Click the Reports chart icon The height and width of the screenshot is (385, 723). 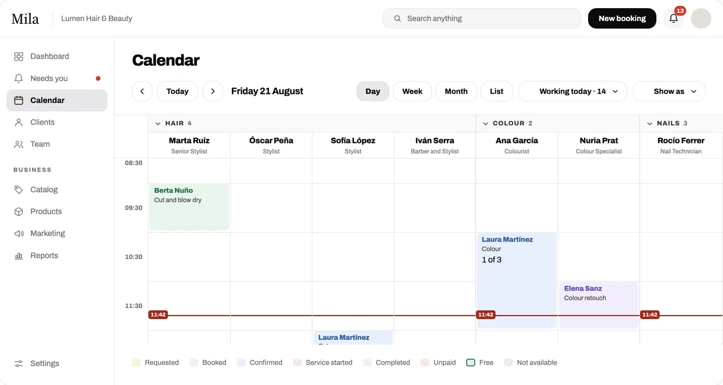[19, 256]
